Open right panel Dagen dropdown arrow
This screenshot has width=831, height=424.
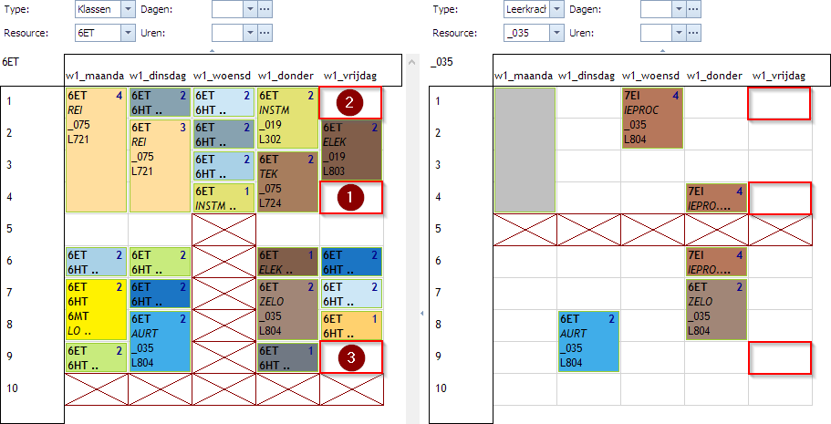680,9
